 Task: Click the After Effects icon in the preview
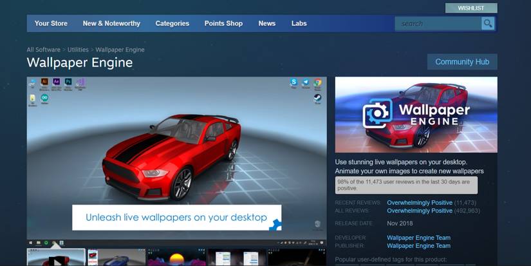coord(57,82)
